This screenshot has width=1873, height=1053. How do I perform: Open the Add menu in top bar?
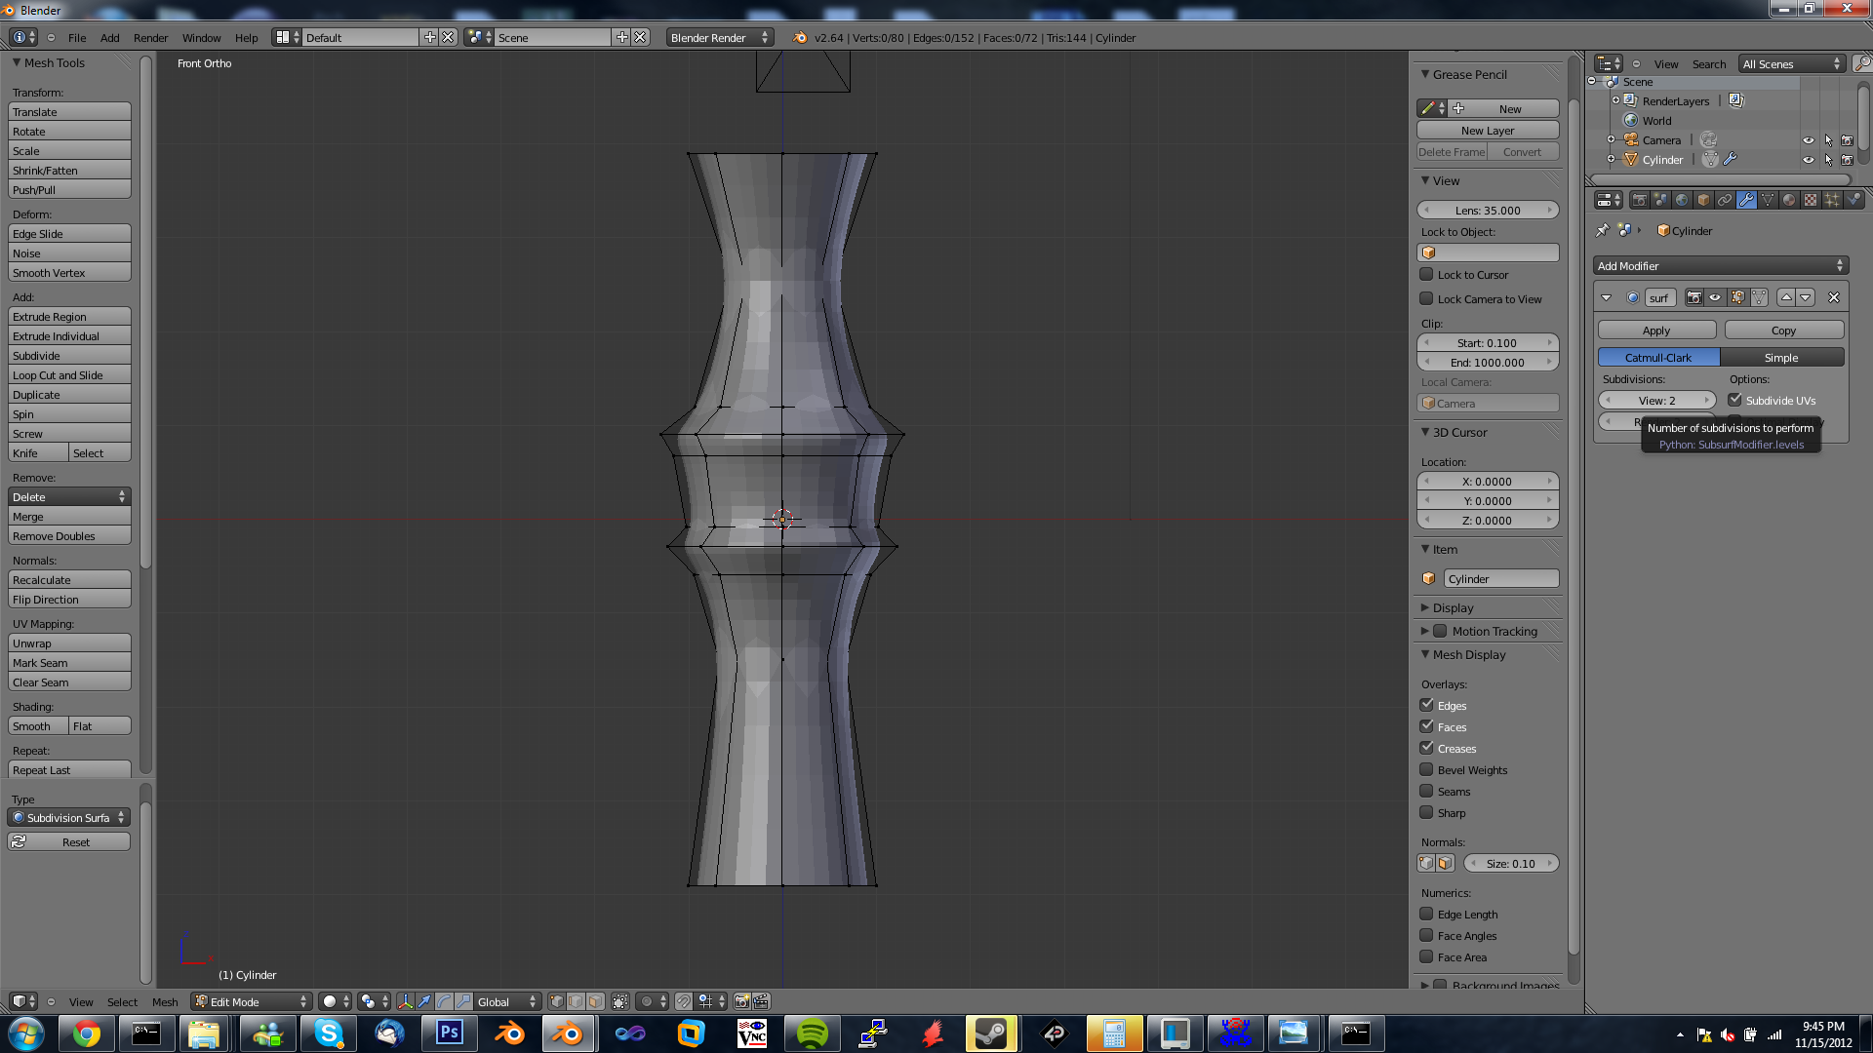click(x=110, y=37)
